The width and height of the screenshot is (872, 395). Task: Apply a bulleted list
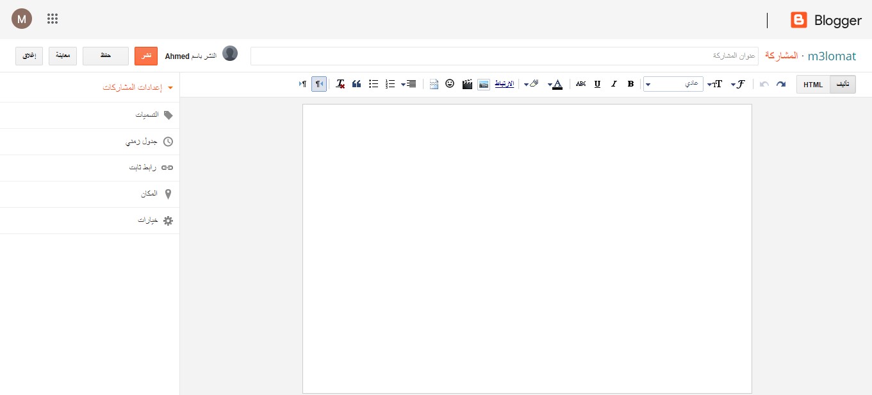click(374, 84)
